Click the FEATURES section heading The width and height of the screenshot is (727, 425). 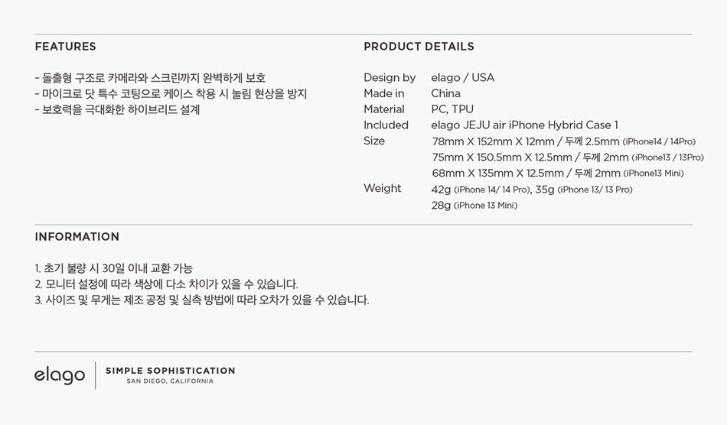tap(65, 47)
